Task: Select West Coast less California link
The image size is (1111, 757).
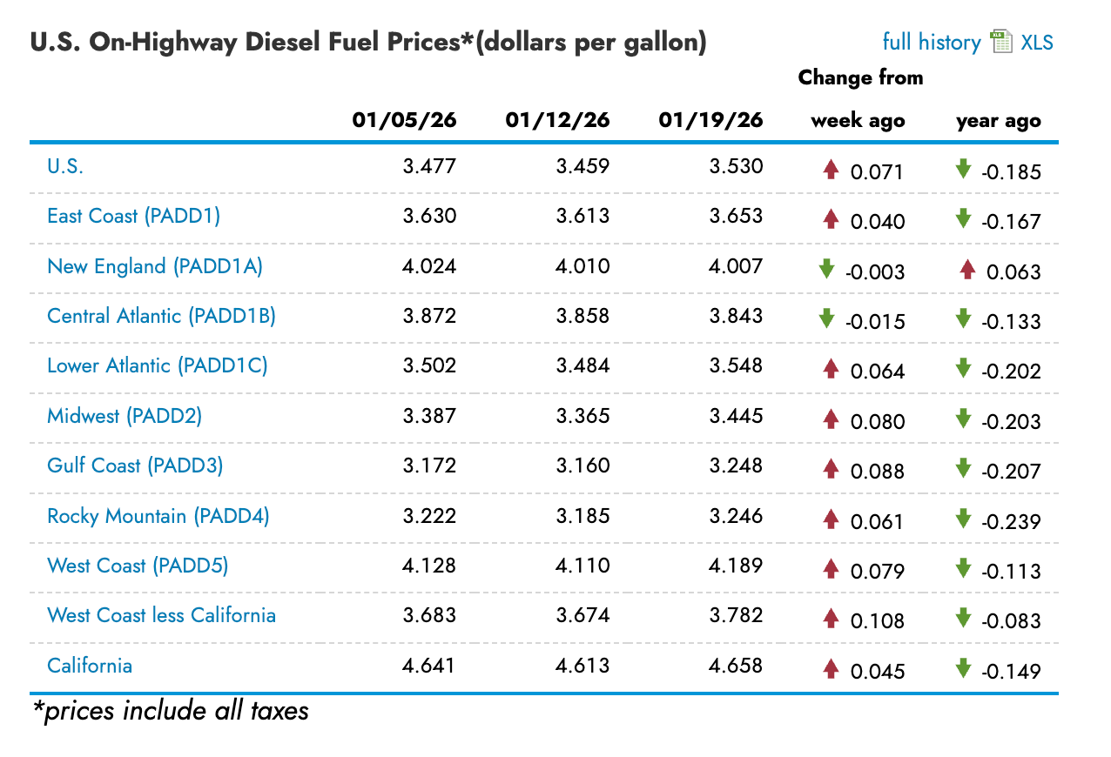Action: [161, 615]
